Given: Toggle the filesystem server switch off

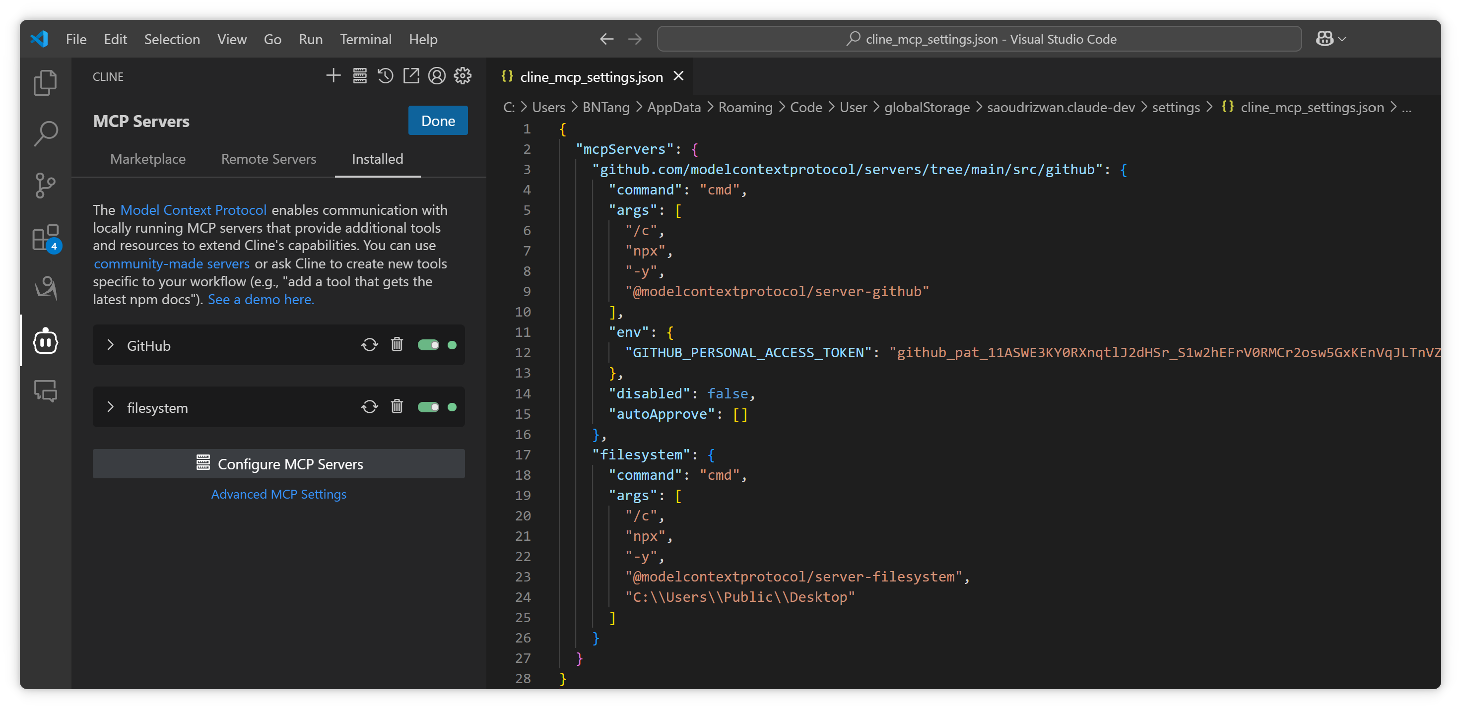Looking at the screenshot, I should [428, 407].
